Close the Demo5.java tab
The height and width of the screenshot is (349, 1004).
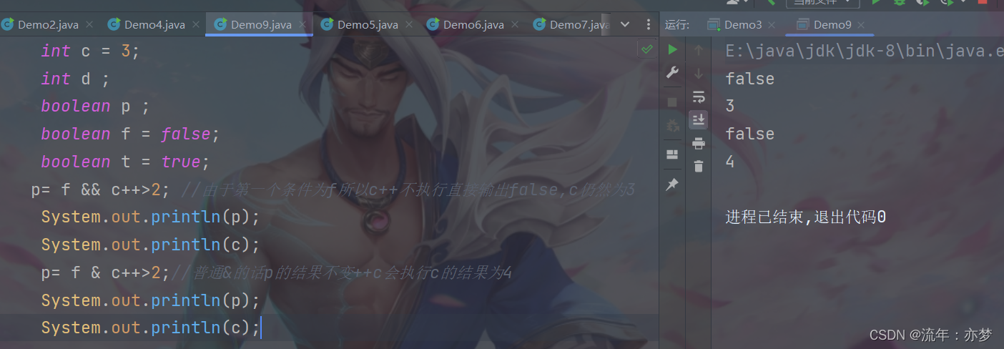coord(408,24)
